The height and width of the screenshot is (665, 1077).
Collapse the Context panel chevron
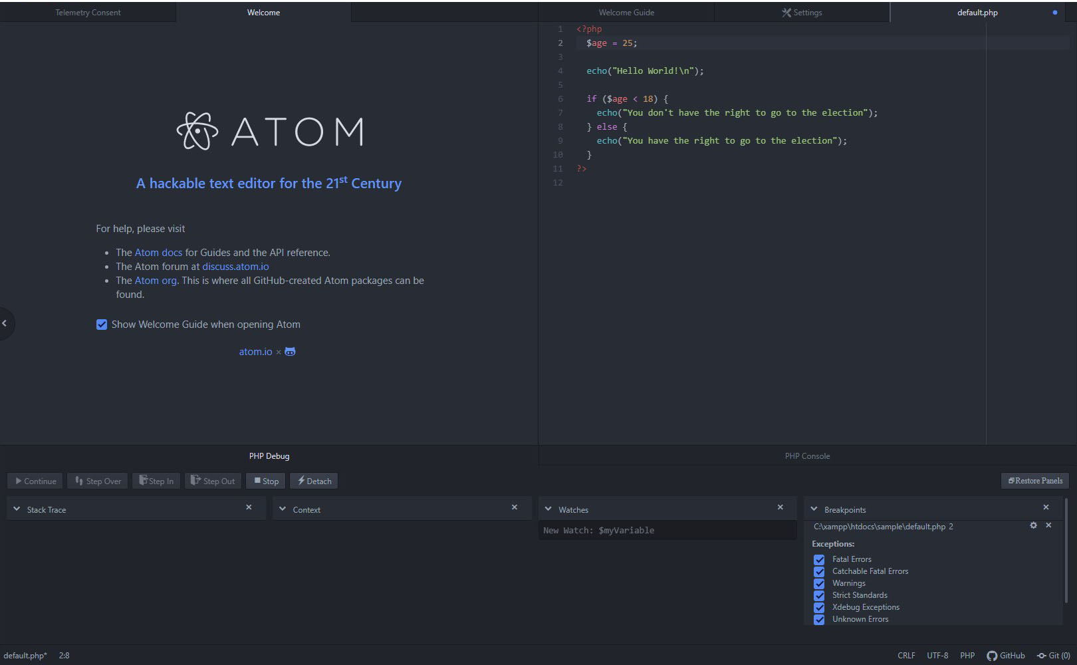point(283,509)
